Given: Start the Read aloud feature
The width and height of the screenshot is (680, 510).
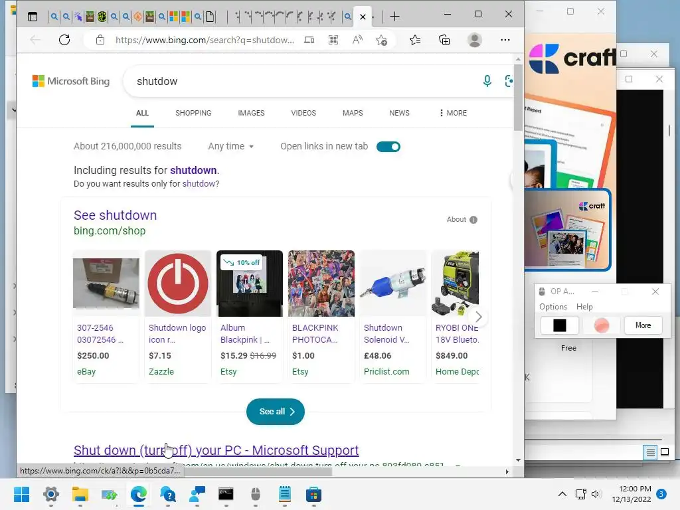Looking at the screenshot, I should click(x=357, y=41).
